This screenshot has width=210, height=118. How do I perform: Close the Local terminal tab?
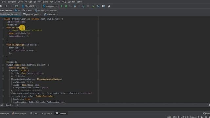[x=13, y=105]
